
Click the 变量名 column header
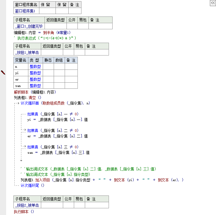pyautogui.click(x=21, y=60)
